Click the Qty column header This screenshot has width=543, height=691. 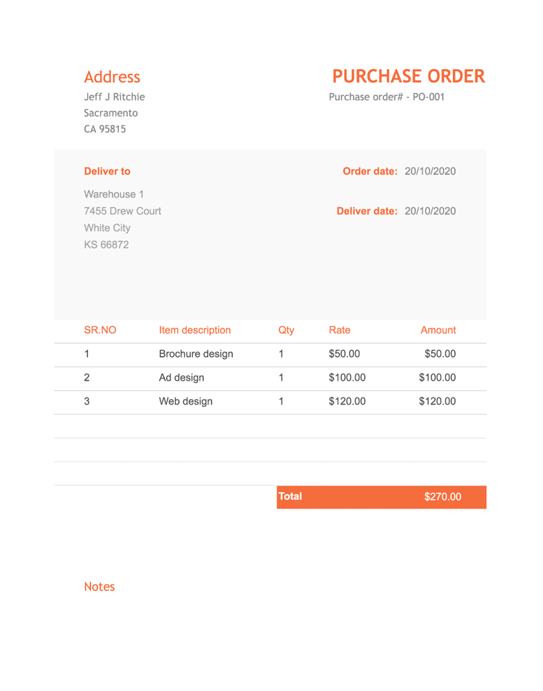(286, 330)
